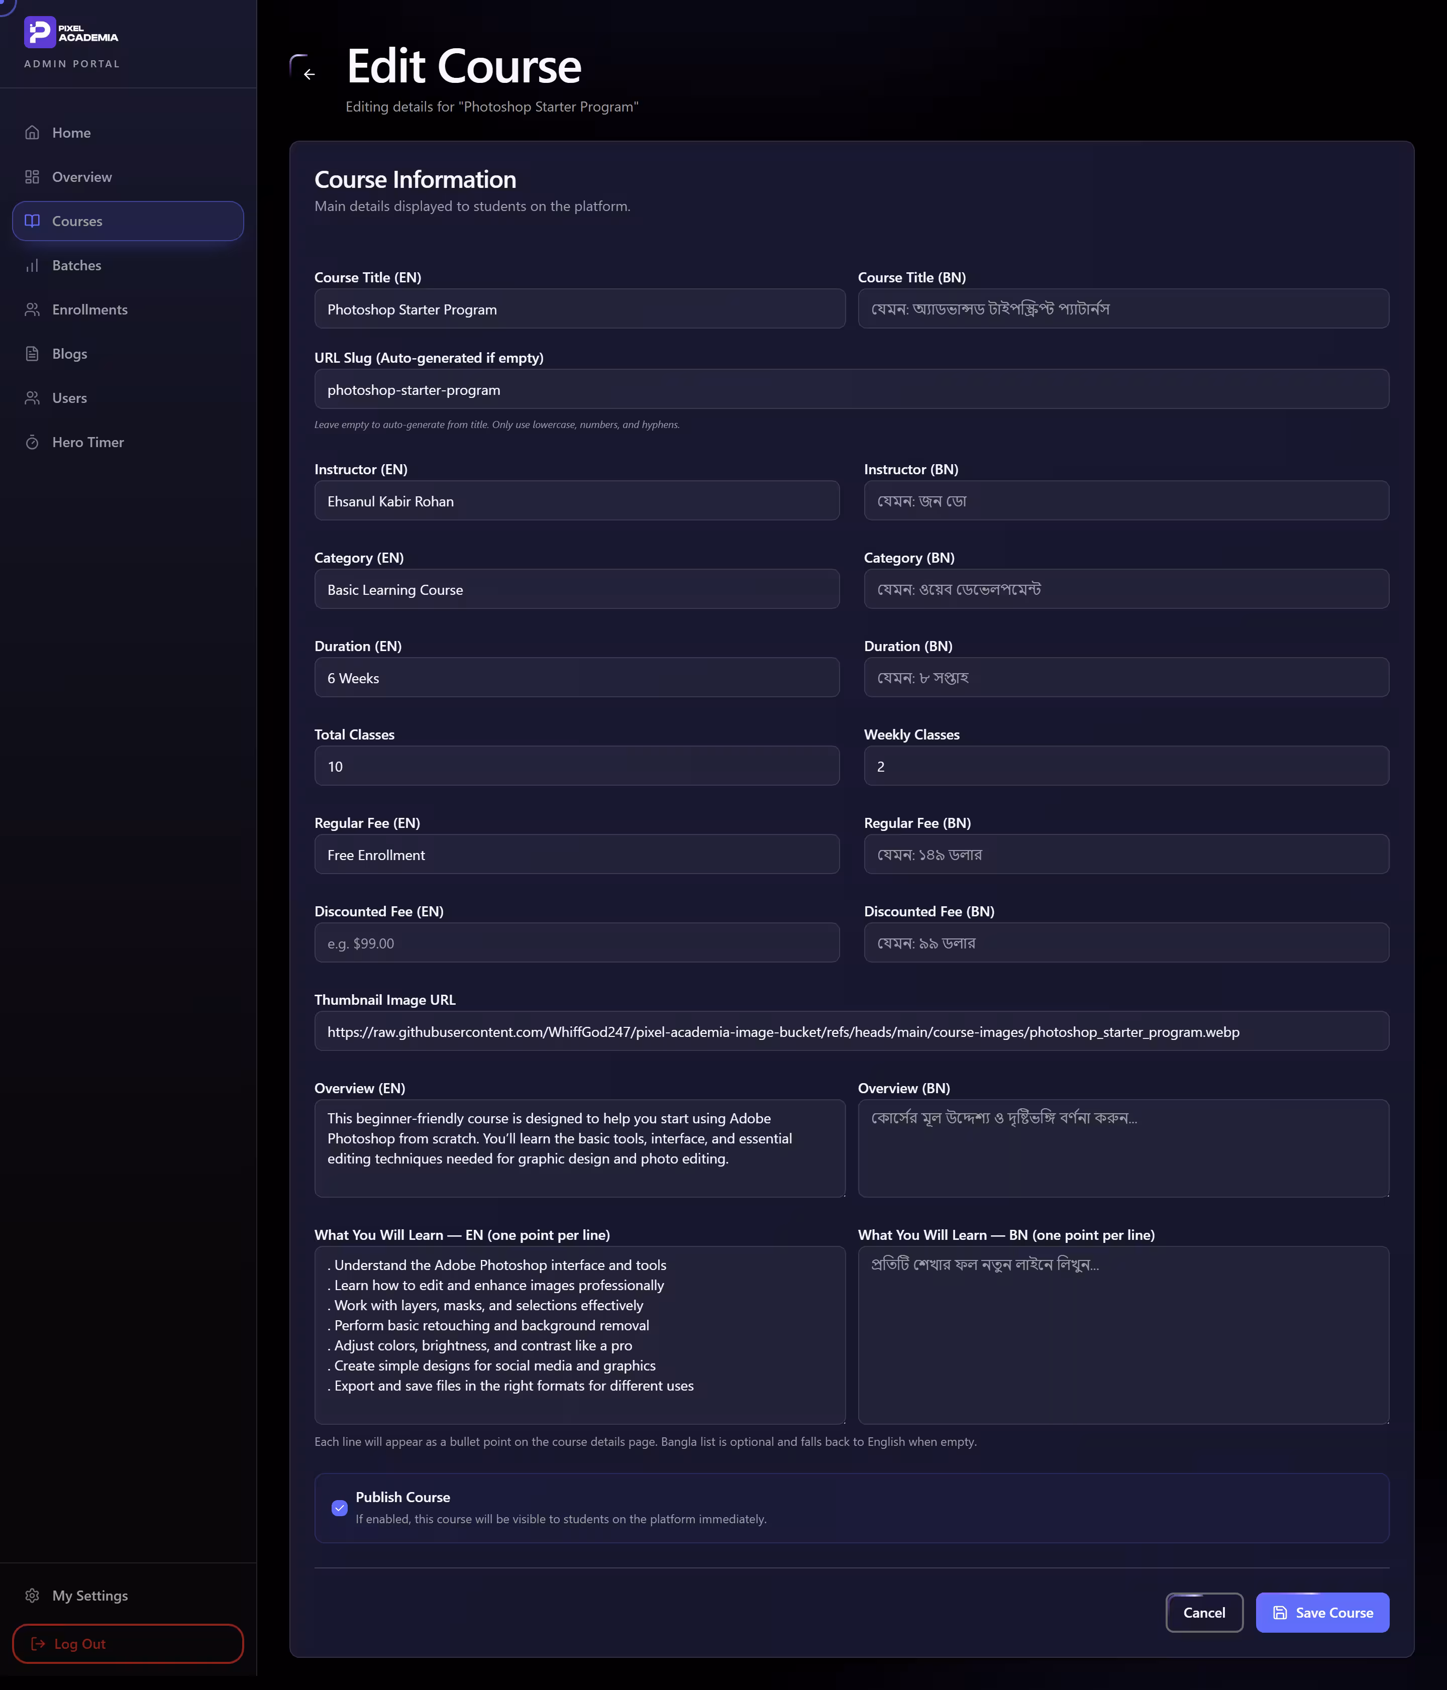Click the Cancel button
The image size is (1447, 1690).
tap(1204, 1613)
